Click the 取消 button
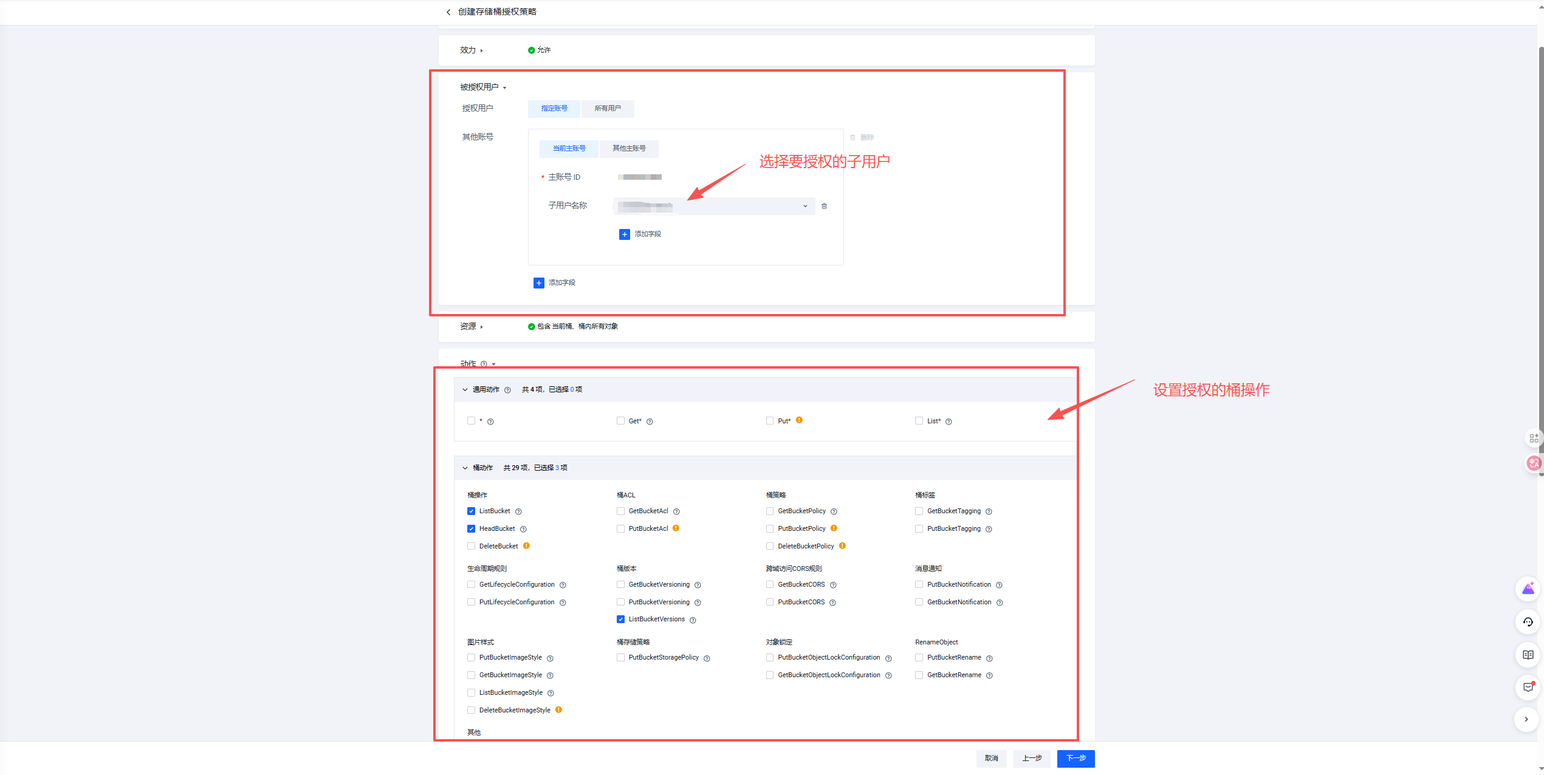Viewport: 1544px width, 775px height. (991, 758)
